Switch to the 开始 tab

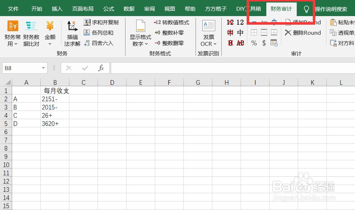point(37,9)
